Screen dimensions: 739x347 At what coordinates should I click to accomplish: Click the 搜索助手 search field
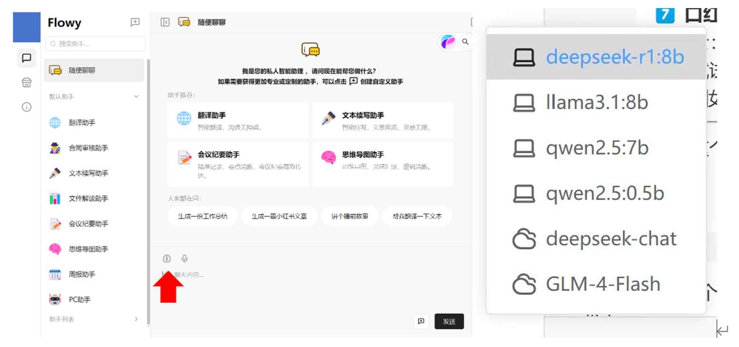pos(95,44)
